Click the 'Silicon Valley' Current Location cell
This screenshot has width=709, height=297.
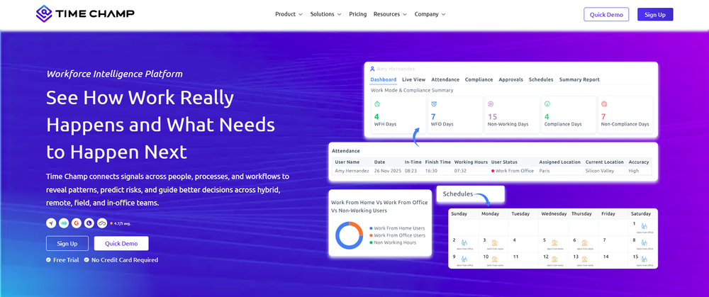(x=600, y=171)
